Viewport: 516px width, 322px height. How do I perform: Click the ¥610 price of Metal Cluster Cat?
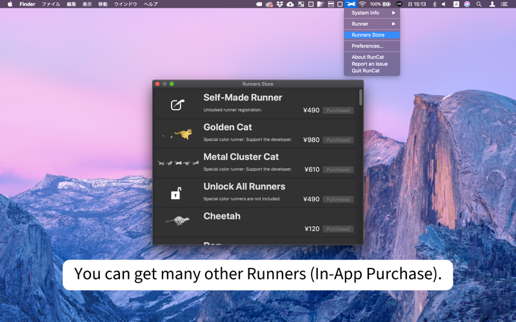point(312,169)
